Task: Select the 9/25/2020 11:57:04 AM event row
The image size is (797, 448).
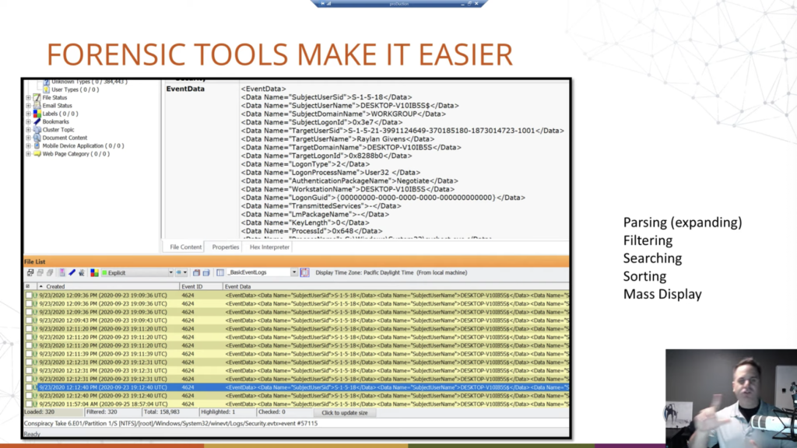Action: [297, 404]
